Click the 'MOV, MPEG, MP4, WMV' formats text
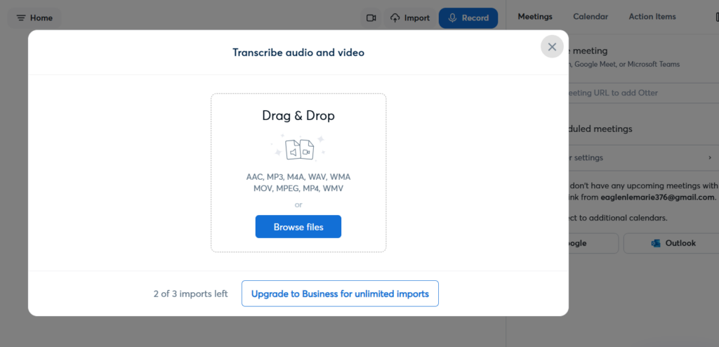The width and height of the screenshot is (719, 347). click(298, 188)
